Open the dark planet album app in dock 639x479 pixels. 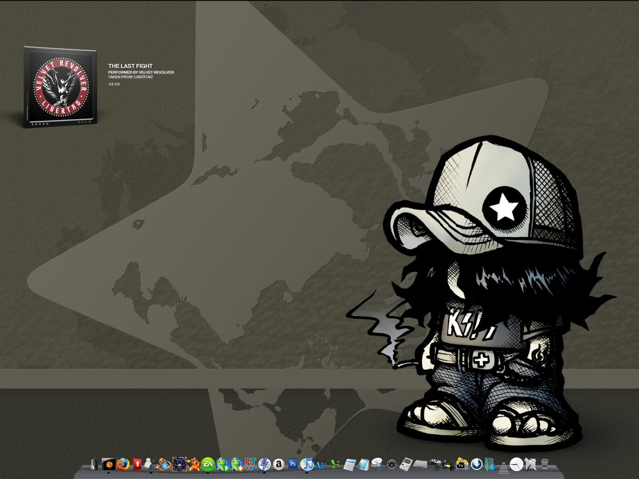[x=109, y=464]
